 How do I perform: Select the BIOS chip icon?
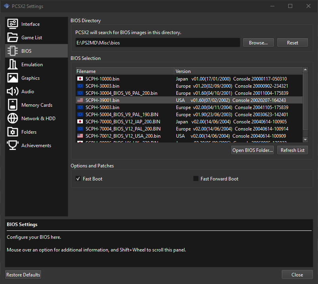13,51
